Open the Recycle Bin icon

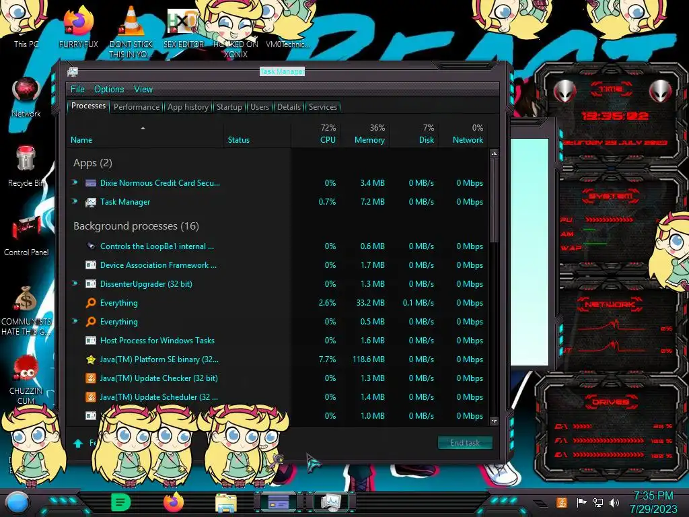click(x=26, y=166)
